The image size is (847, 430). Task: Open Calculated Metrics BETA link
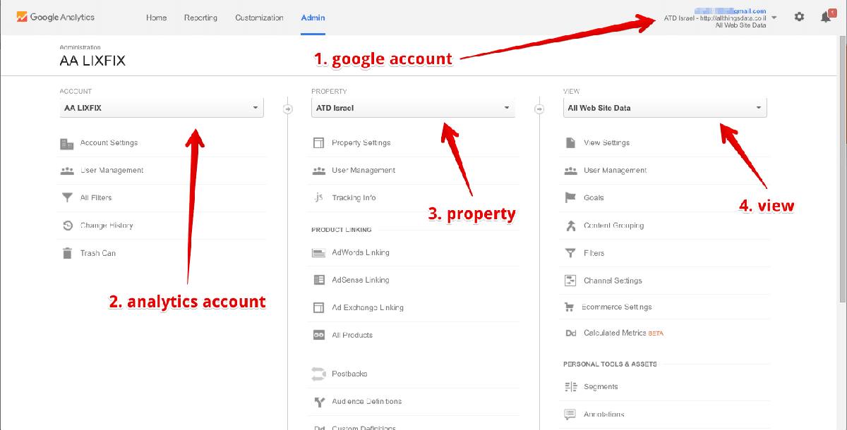623,333
